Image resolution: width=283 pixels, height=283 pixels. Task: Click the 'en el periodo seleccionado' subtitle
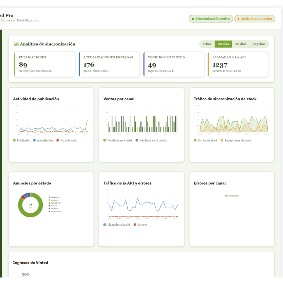[35, 71]
